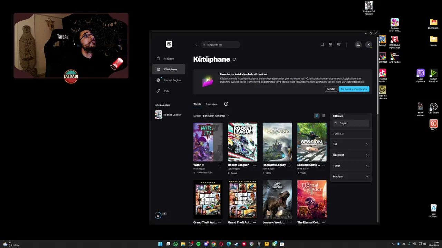Screen dimensions: 442x248
Task: Add a new collection with plus icon
Action: pyautogui.click(x=226, y=104)
